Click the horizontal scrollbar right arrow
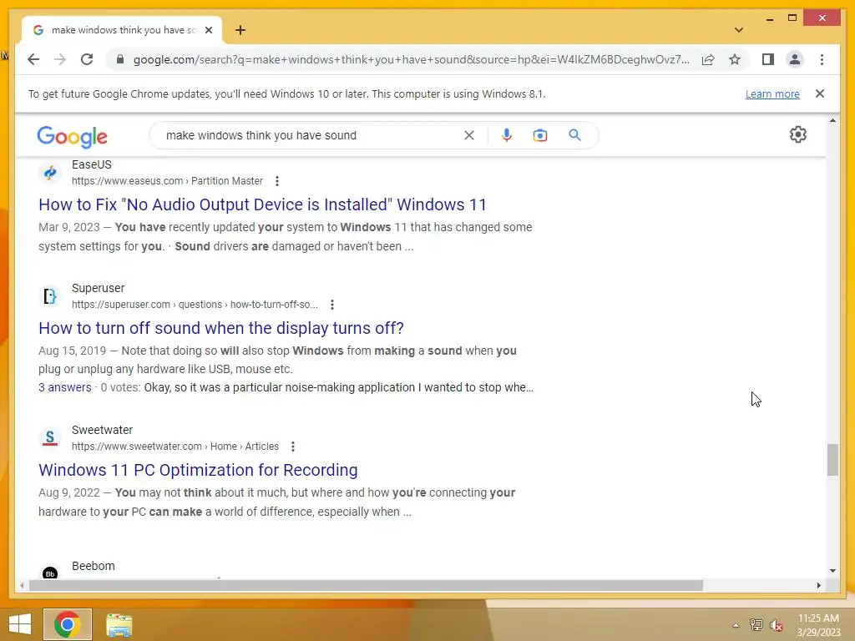 (818, 585)
